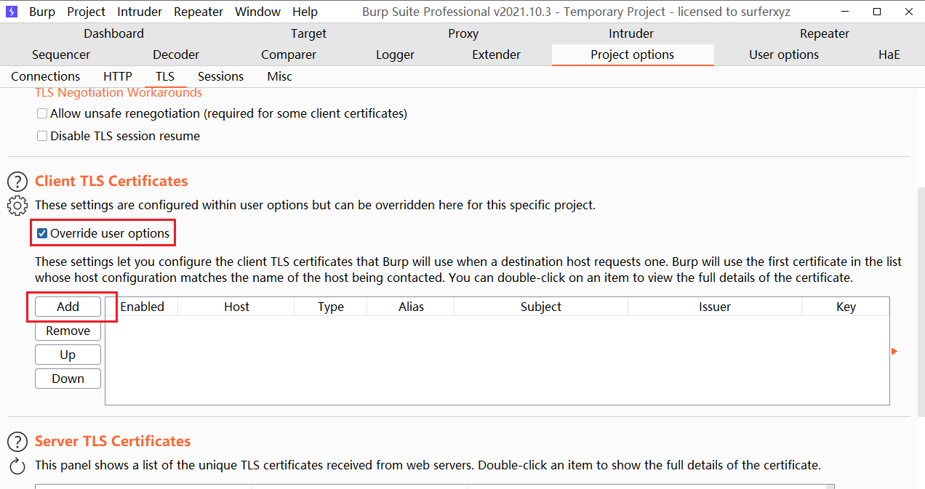Open the Intruder menu in menu bar
The height and width of the screenshot is (489, 925).
(x=140, y=12)
